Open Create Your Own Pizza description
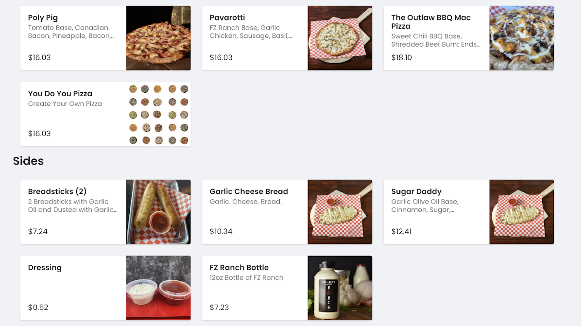 65,104
